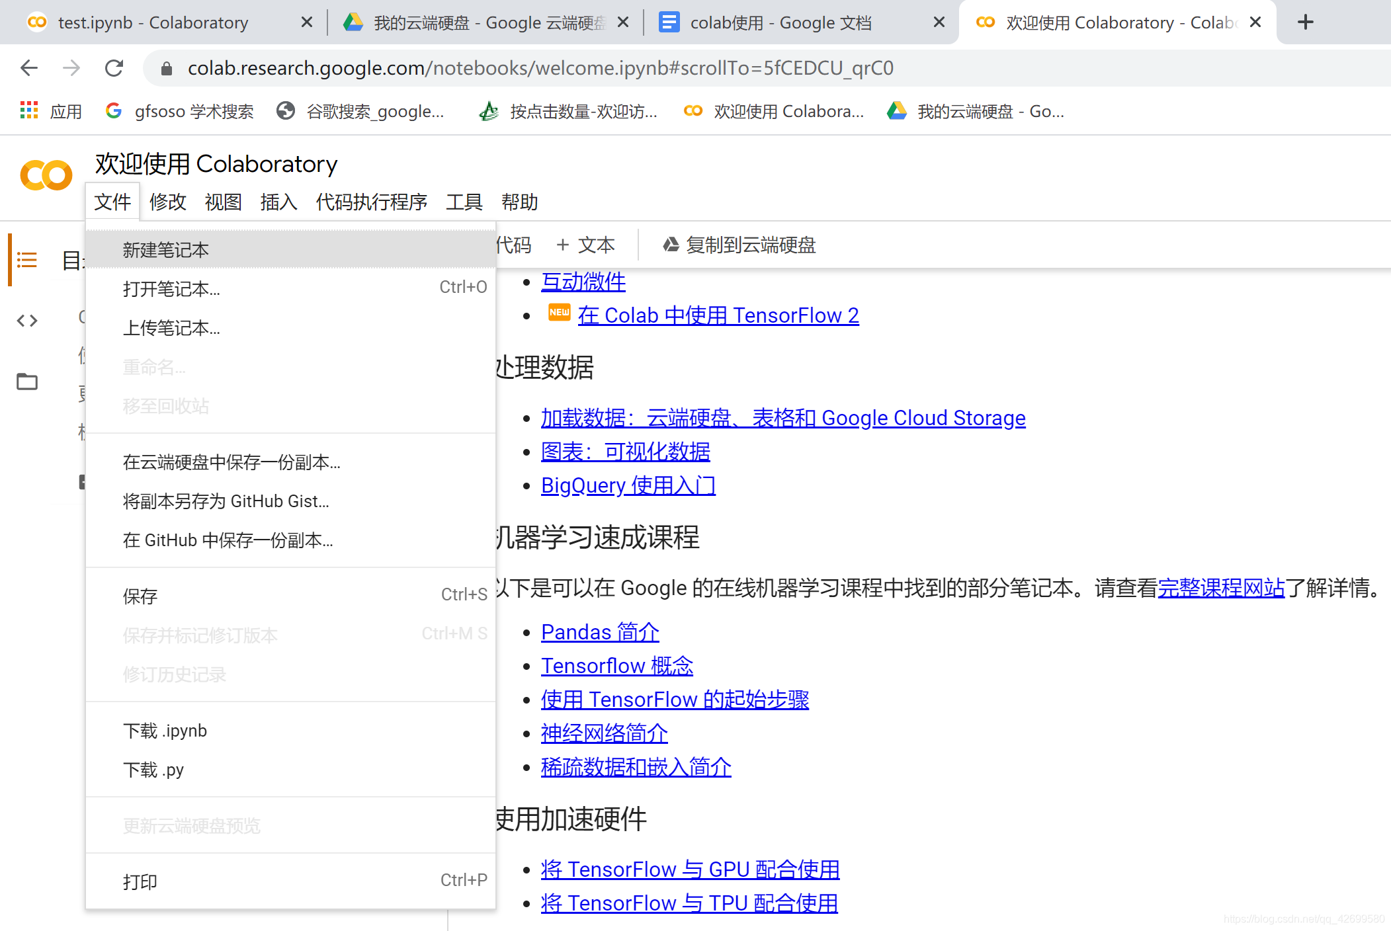Choose 下载 .ipynb menu entry
The width and height of the screenshot is (1391, 931).
pos(165,731)
